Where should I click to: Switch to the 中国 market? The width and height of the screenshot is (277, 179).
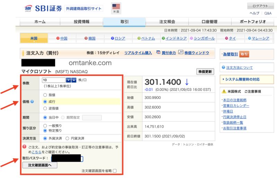64,38
